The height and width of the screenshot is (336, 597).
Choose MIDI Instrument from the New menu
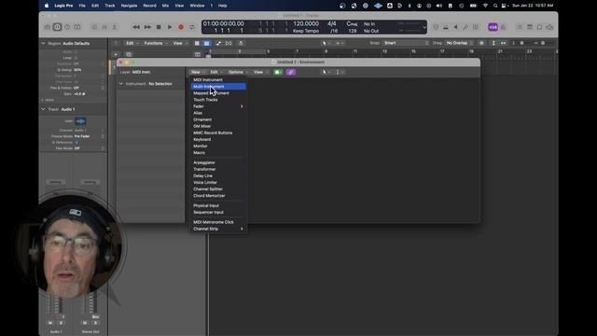(218, 80)
